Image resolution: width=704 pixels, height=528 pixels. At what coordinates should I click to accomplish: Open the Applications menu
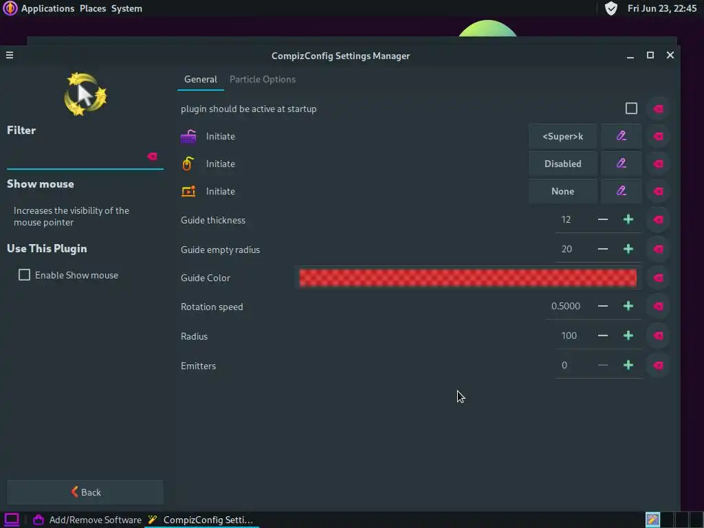coord(47,8)
